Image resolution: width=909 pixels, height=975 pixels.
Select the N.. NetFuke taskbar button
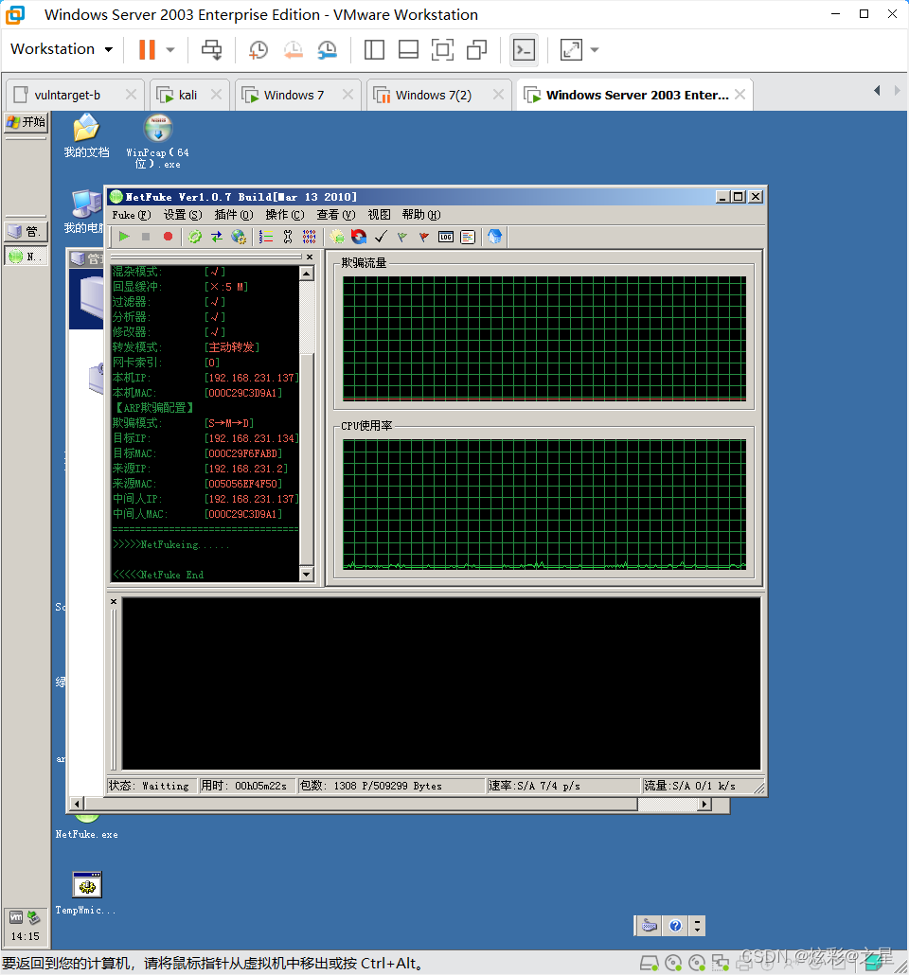point(27,257)
